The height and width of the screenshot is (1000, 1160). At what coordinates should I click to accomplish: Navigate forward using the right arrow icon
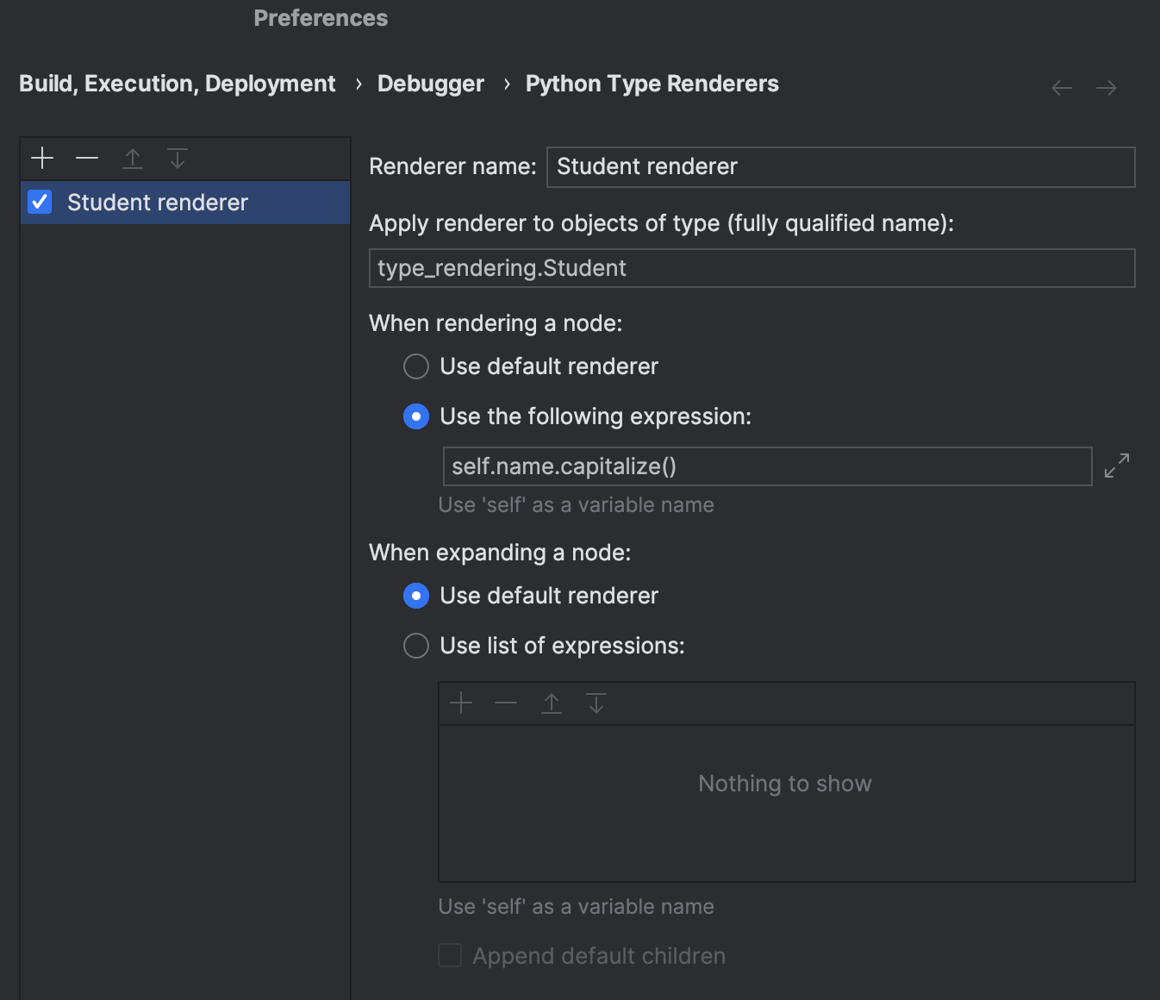tap(1107, 87)
